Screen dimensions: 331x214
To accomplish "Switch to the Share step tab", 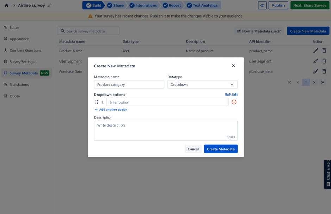I will coord(116,5).
